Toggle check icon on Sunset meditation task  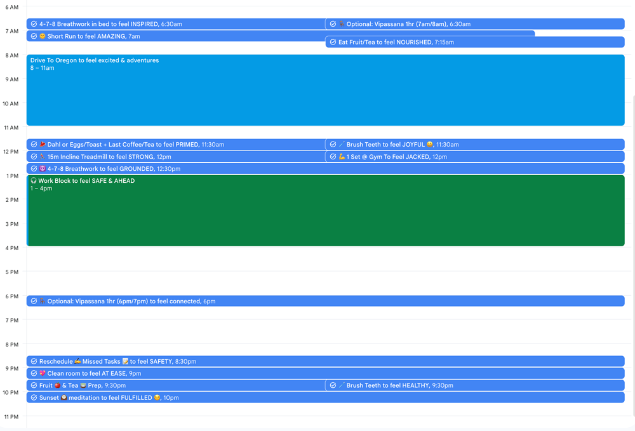pos(34,397)
